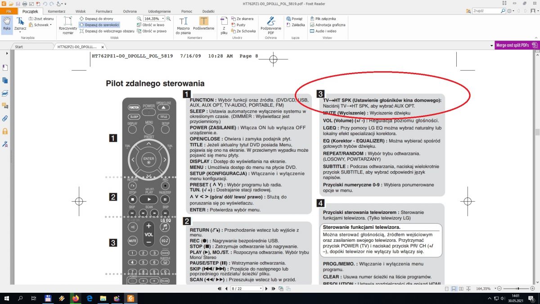Viewport: 540px width, 304px height.
Task: Open the page thumbnails side panel
Action: (5, 80)
